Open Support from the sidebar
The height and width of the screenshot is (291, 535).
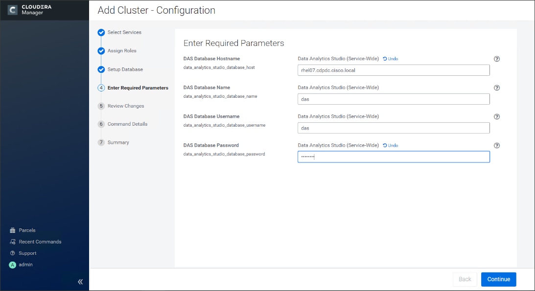click(27, 253)
